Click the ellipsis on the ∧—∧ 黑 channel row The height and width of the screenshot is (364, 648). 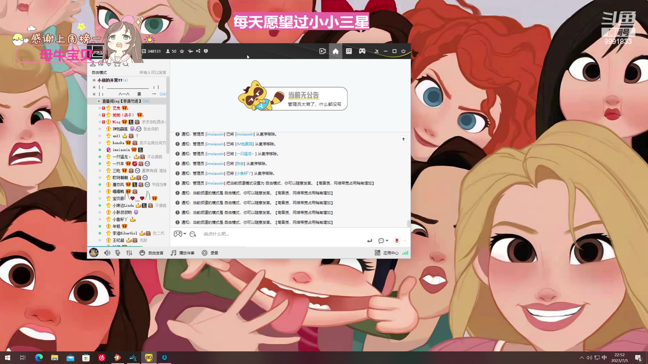154,94
